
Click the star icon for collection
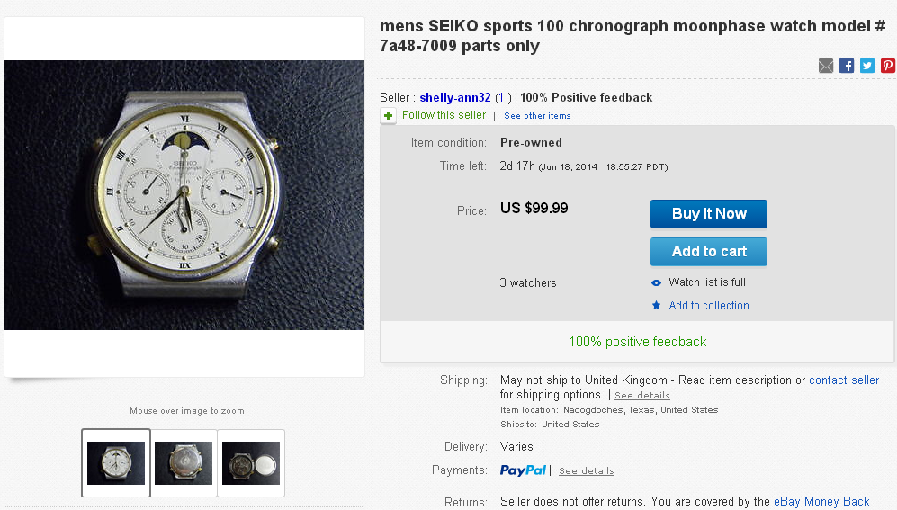656,306
